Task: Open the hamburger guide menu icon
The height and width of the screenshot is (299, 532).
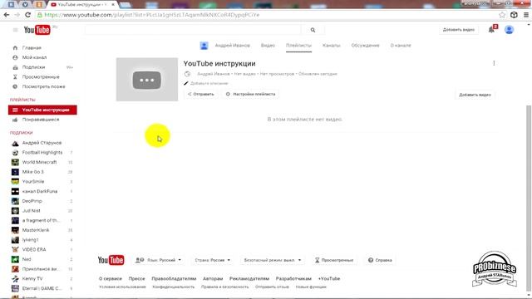Action: pos(15,30)
